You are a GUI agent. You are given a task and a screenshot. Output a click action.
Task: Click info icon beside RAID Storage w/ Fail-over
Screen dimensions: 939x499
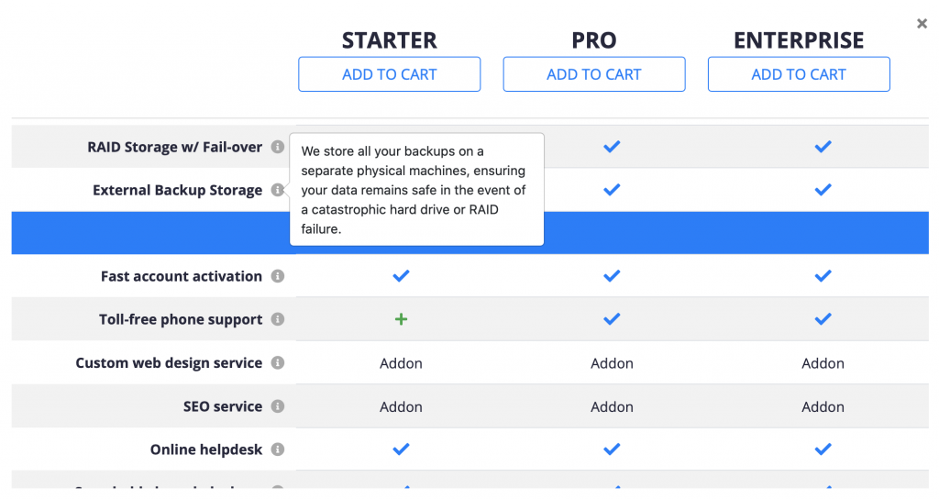click(x=278, y=147)
